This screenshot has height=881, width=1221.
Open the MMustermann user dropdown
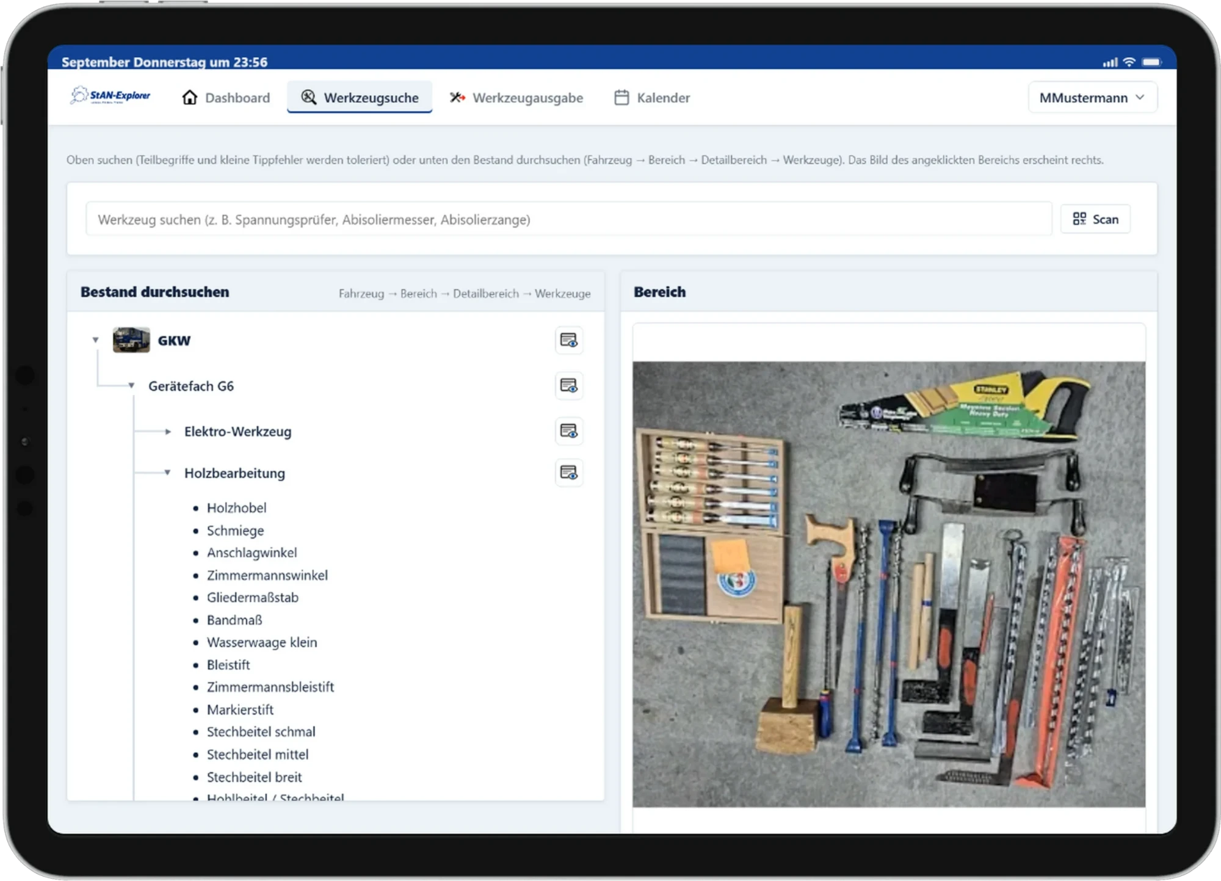click(1092, 98)
